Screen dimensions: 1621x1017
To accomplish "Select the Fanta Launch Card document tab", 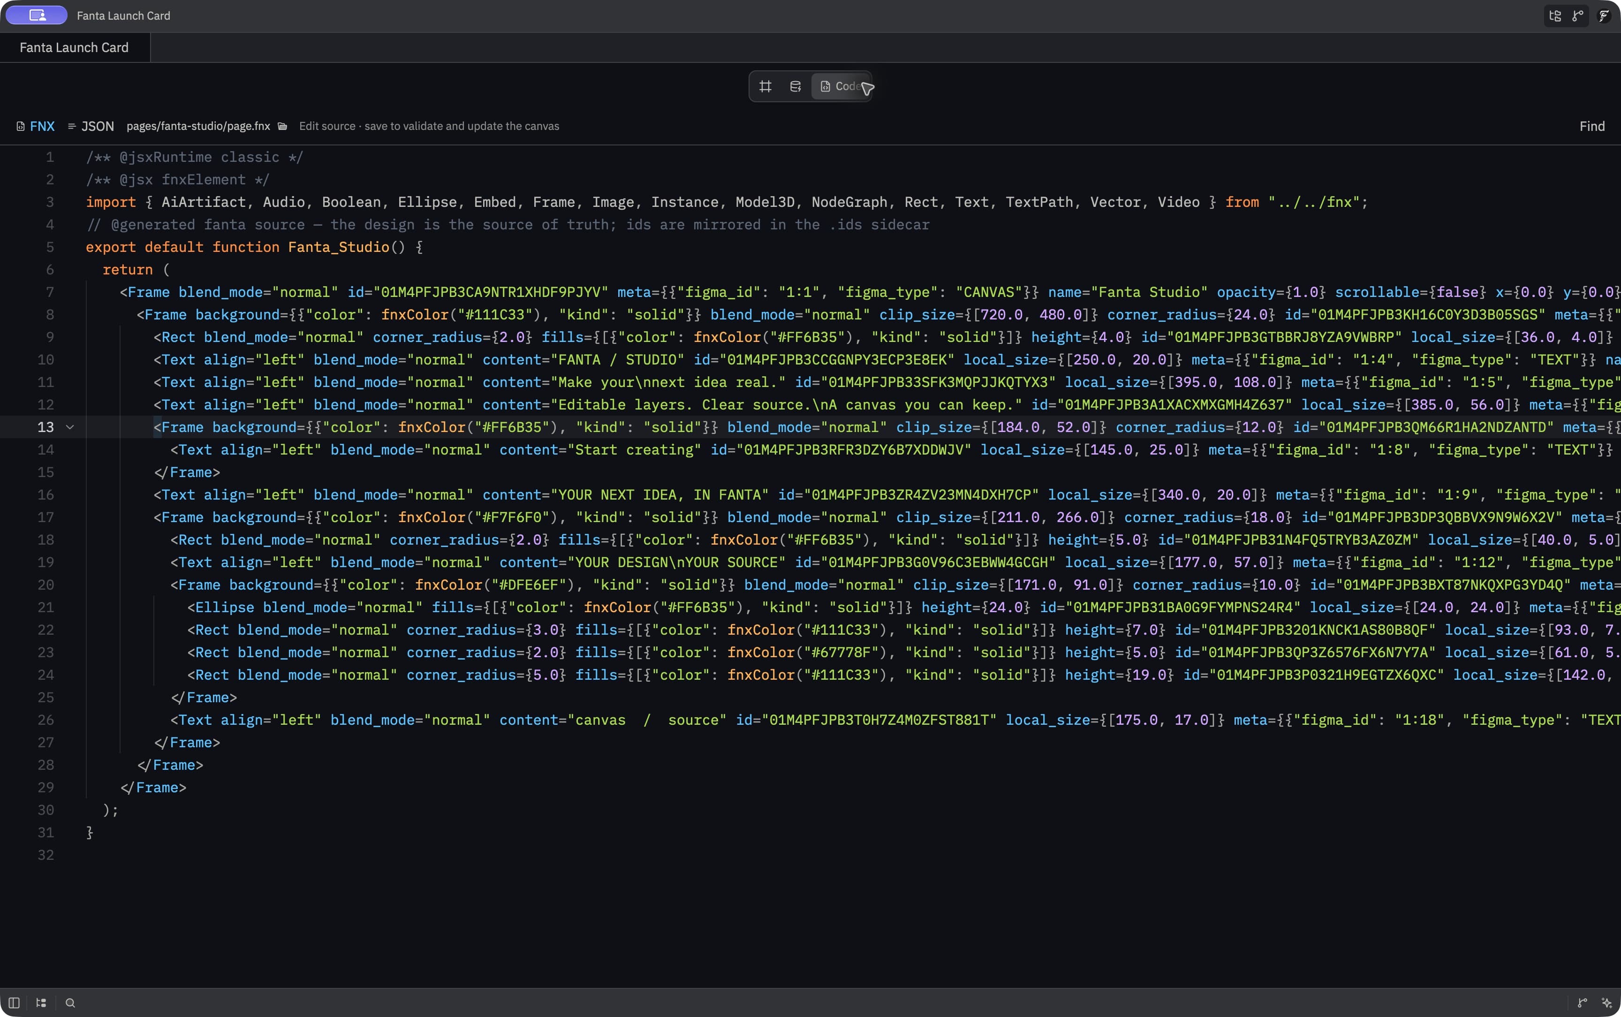I will point(74,47).
